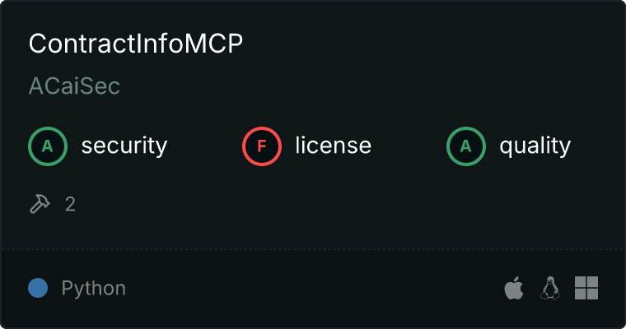This screenshot has width=626, height=329.
Task: Click the license label text
Action: click(334, 145)
